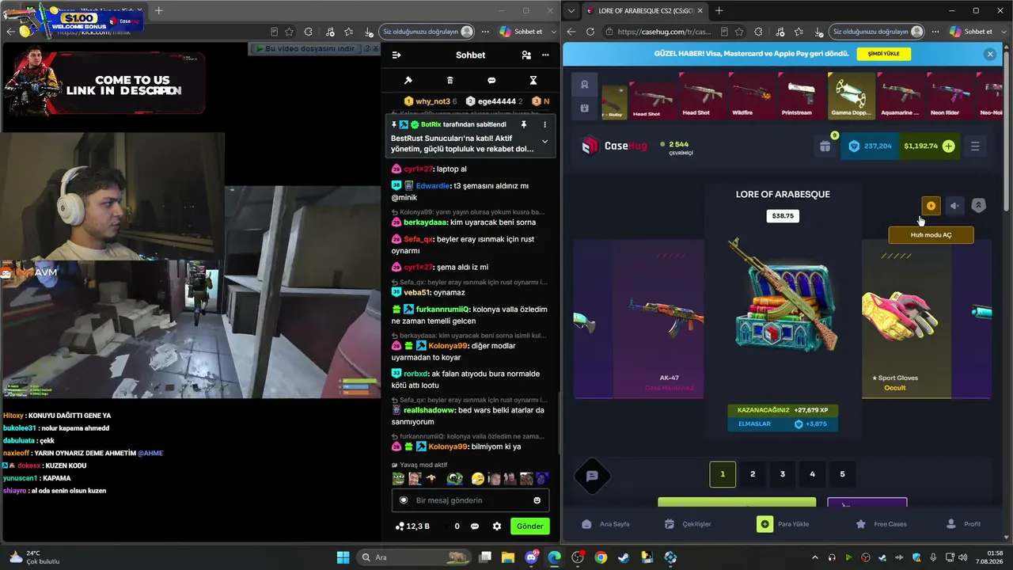Open the tab search dropdown in CaseHug window
1013x570 pixels.
pos(571,11)
